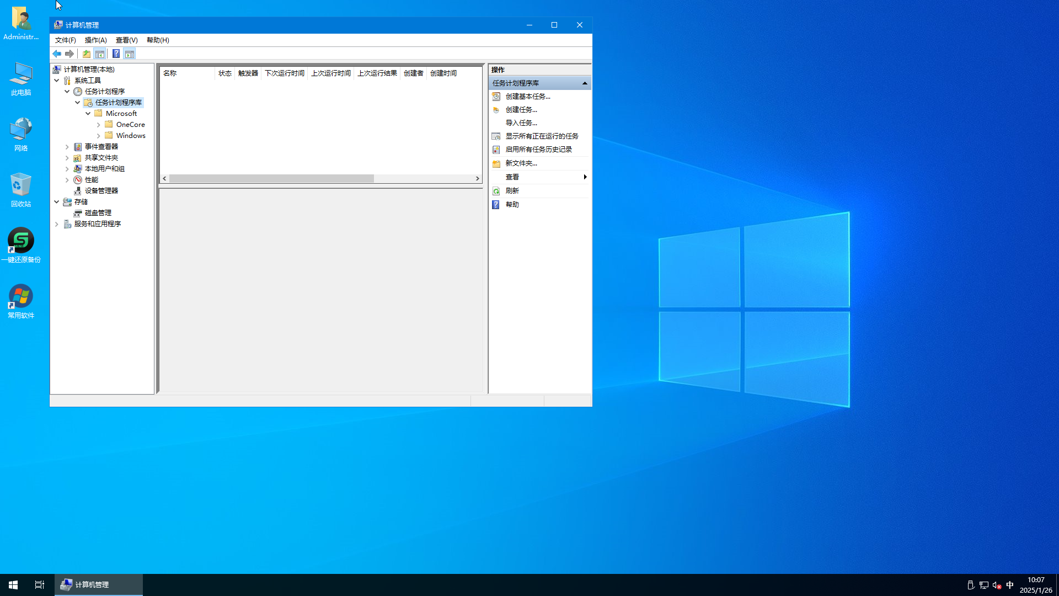Screen dimensions: 1059x596
Task: Expand the 本地用户和组 node arrow
Action: 67,169
